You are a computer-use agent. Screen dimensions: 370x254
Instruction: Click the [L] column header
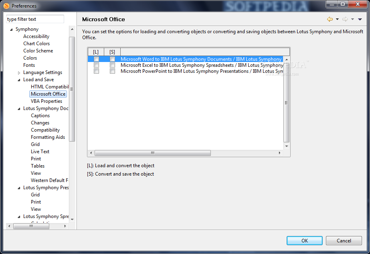pos(95,52)
